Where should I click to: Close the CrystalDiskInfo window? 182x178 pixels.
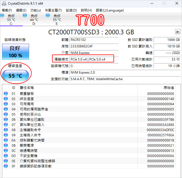click(177, 3)
